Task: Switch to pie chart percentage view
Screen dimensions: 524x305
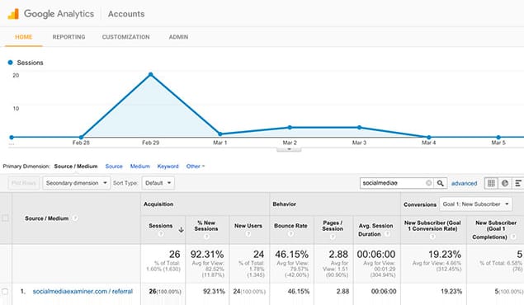Action: [x=505, y=183]
